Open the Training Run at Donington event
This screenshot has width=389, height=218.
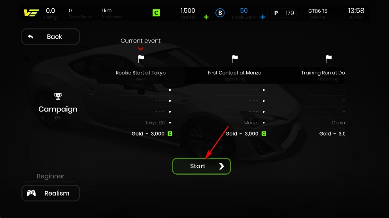[323, 73]
